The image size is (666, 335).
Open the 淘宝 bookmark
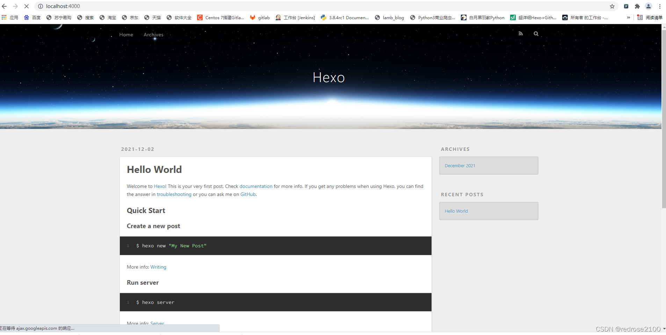click(x=108, y=17)
